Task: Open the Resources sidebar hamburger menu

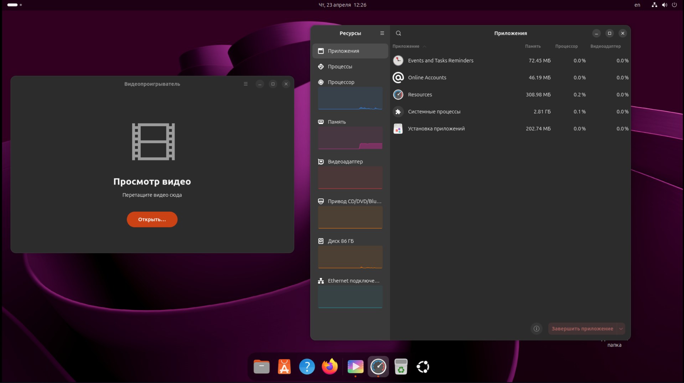Action: (x=382, y=33)
